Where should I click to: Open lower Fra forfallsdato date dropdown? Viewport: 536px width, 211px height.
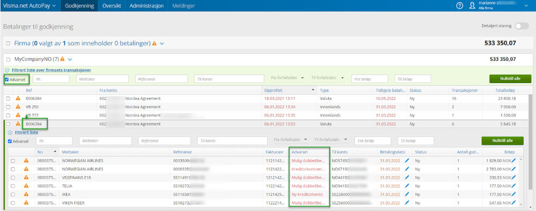[x=306, y=140]
